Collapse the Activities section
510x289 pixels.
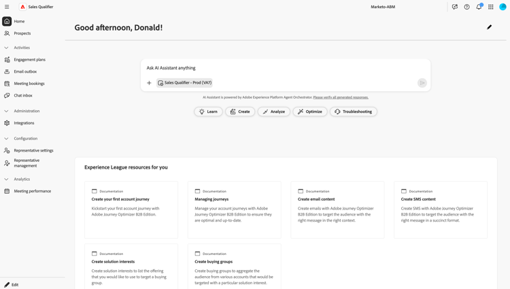pos(6,48)
